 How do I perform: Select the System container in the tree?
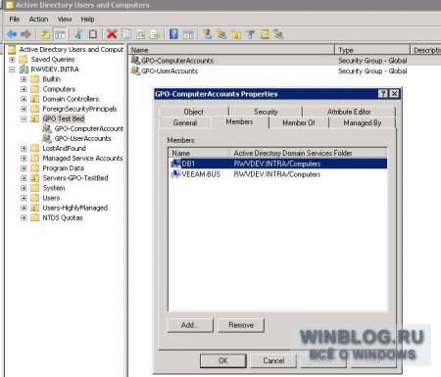coord(54,188)
